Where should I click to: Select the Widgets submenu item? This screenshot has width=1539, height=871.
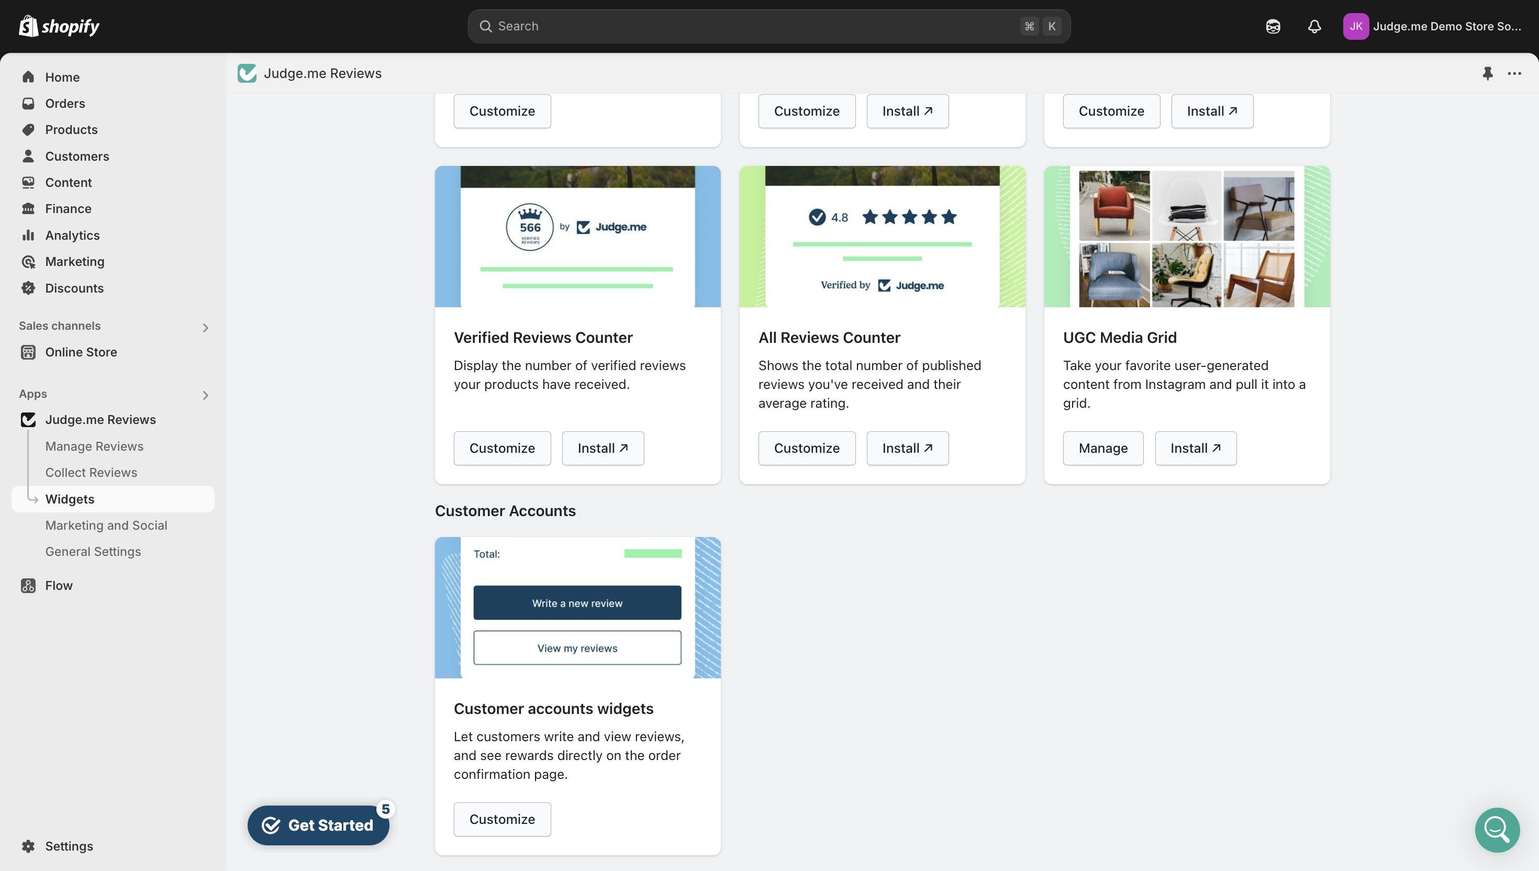point(113,499)
